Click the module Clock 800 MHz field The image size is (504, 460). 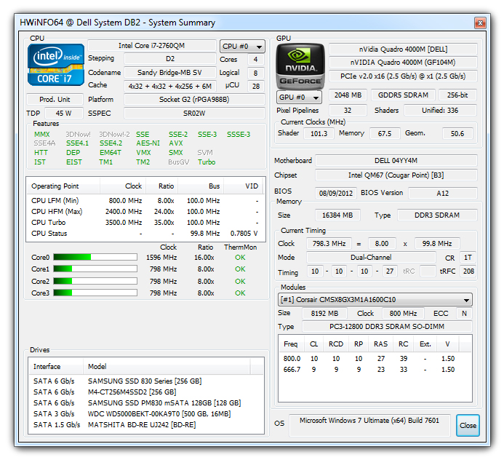403,313
